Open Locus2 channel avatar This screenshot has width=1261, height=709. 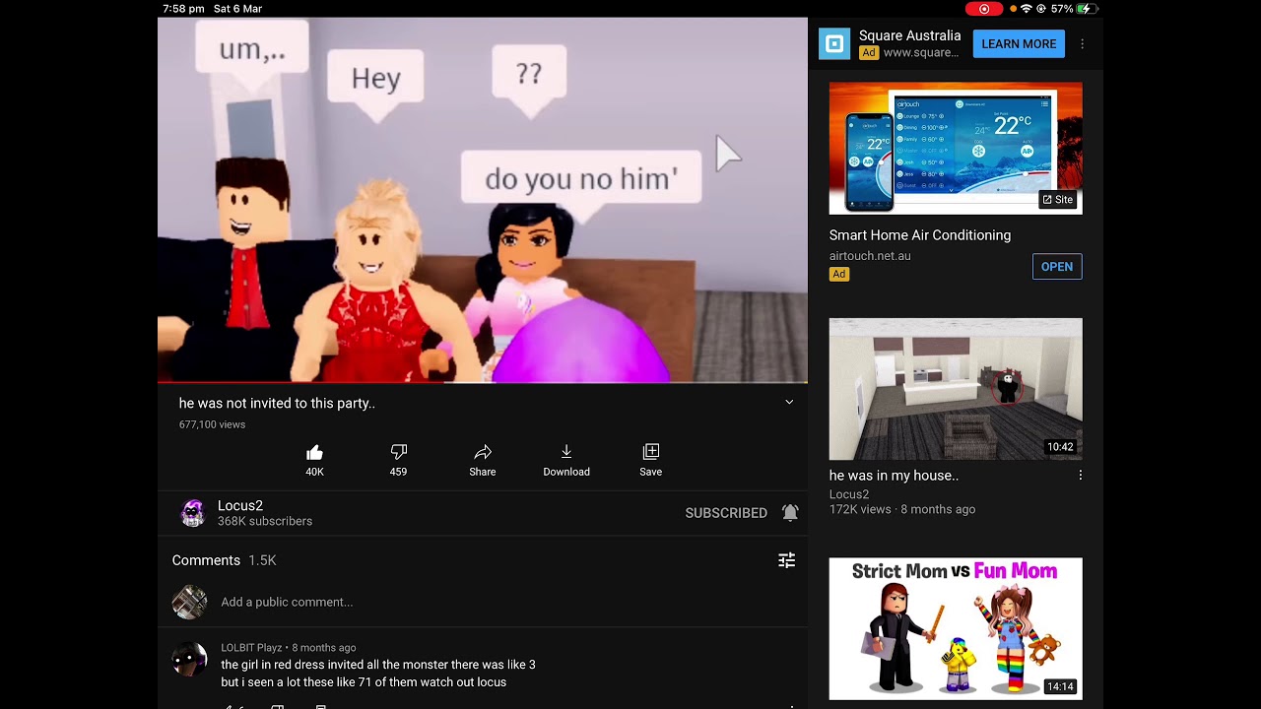point(193,513)
